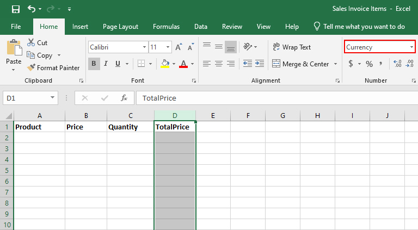Viewport: 418px width, 230px height.
Task: Click the Select All corner triangle
Action: point(9,115)
